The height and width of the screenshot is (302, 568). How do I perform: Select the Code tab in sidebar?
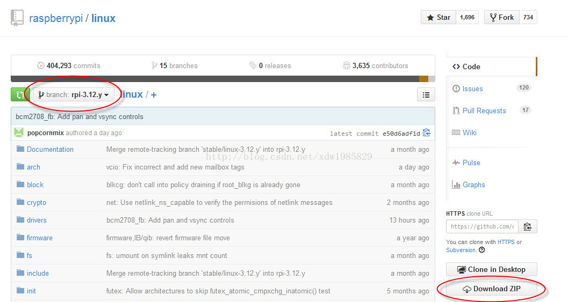[x=492, y=67]
